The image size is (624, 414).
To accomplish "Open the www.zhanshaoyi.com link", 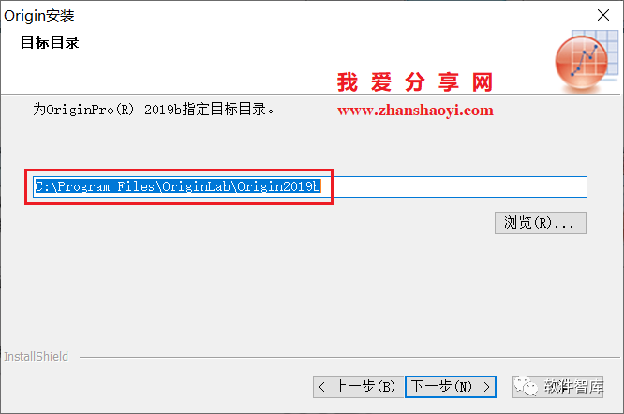I will [x=415, y=111].
